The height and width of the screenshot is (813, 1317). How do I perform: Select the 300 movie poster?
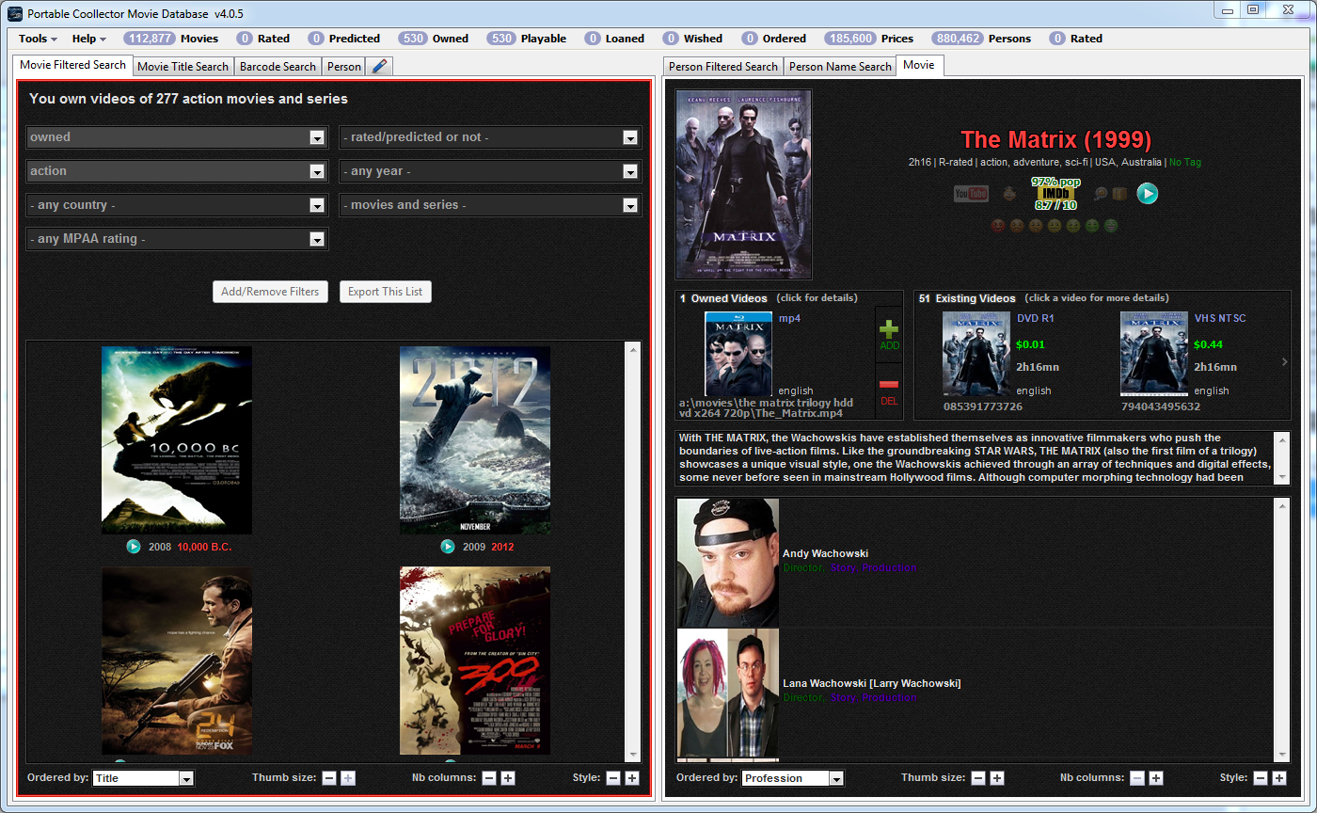click(x=475, y=661)
